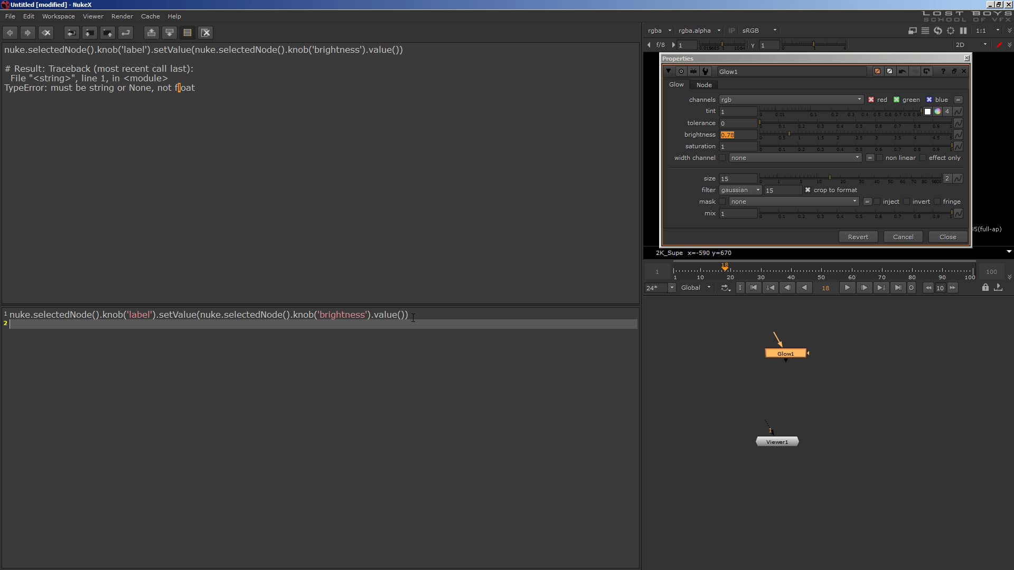Run the script in the Script Editor

[127, 32]
